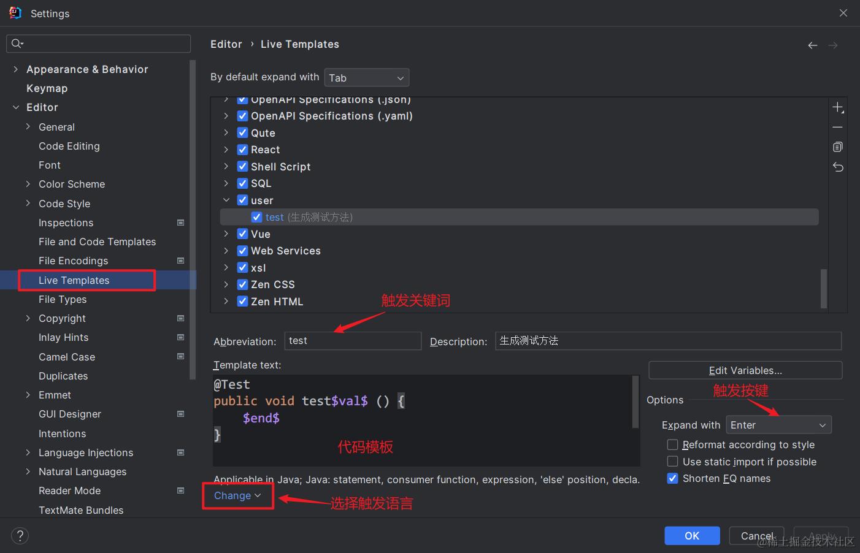This screenshot has height=553, width=860.
Task: Uncheck the Shell Script template group
Action: pyautogui.click(x=243, y=167)
